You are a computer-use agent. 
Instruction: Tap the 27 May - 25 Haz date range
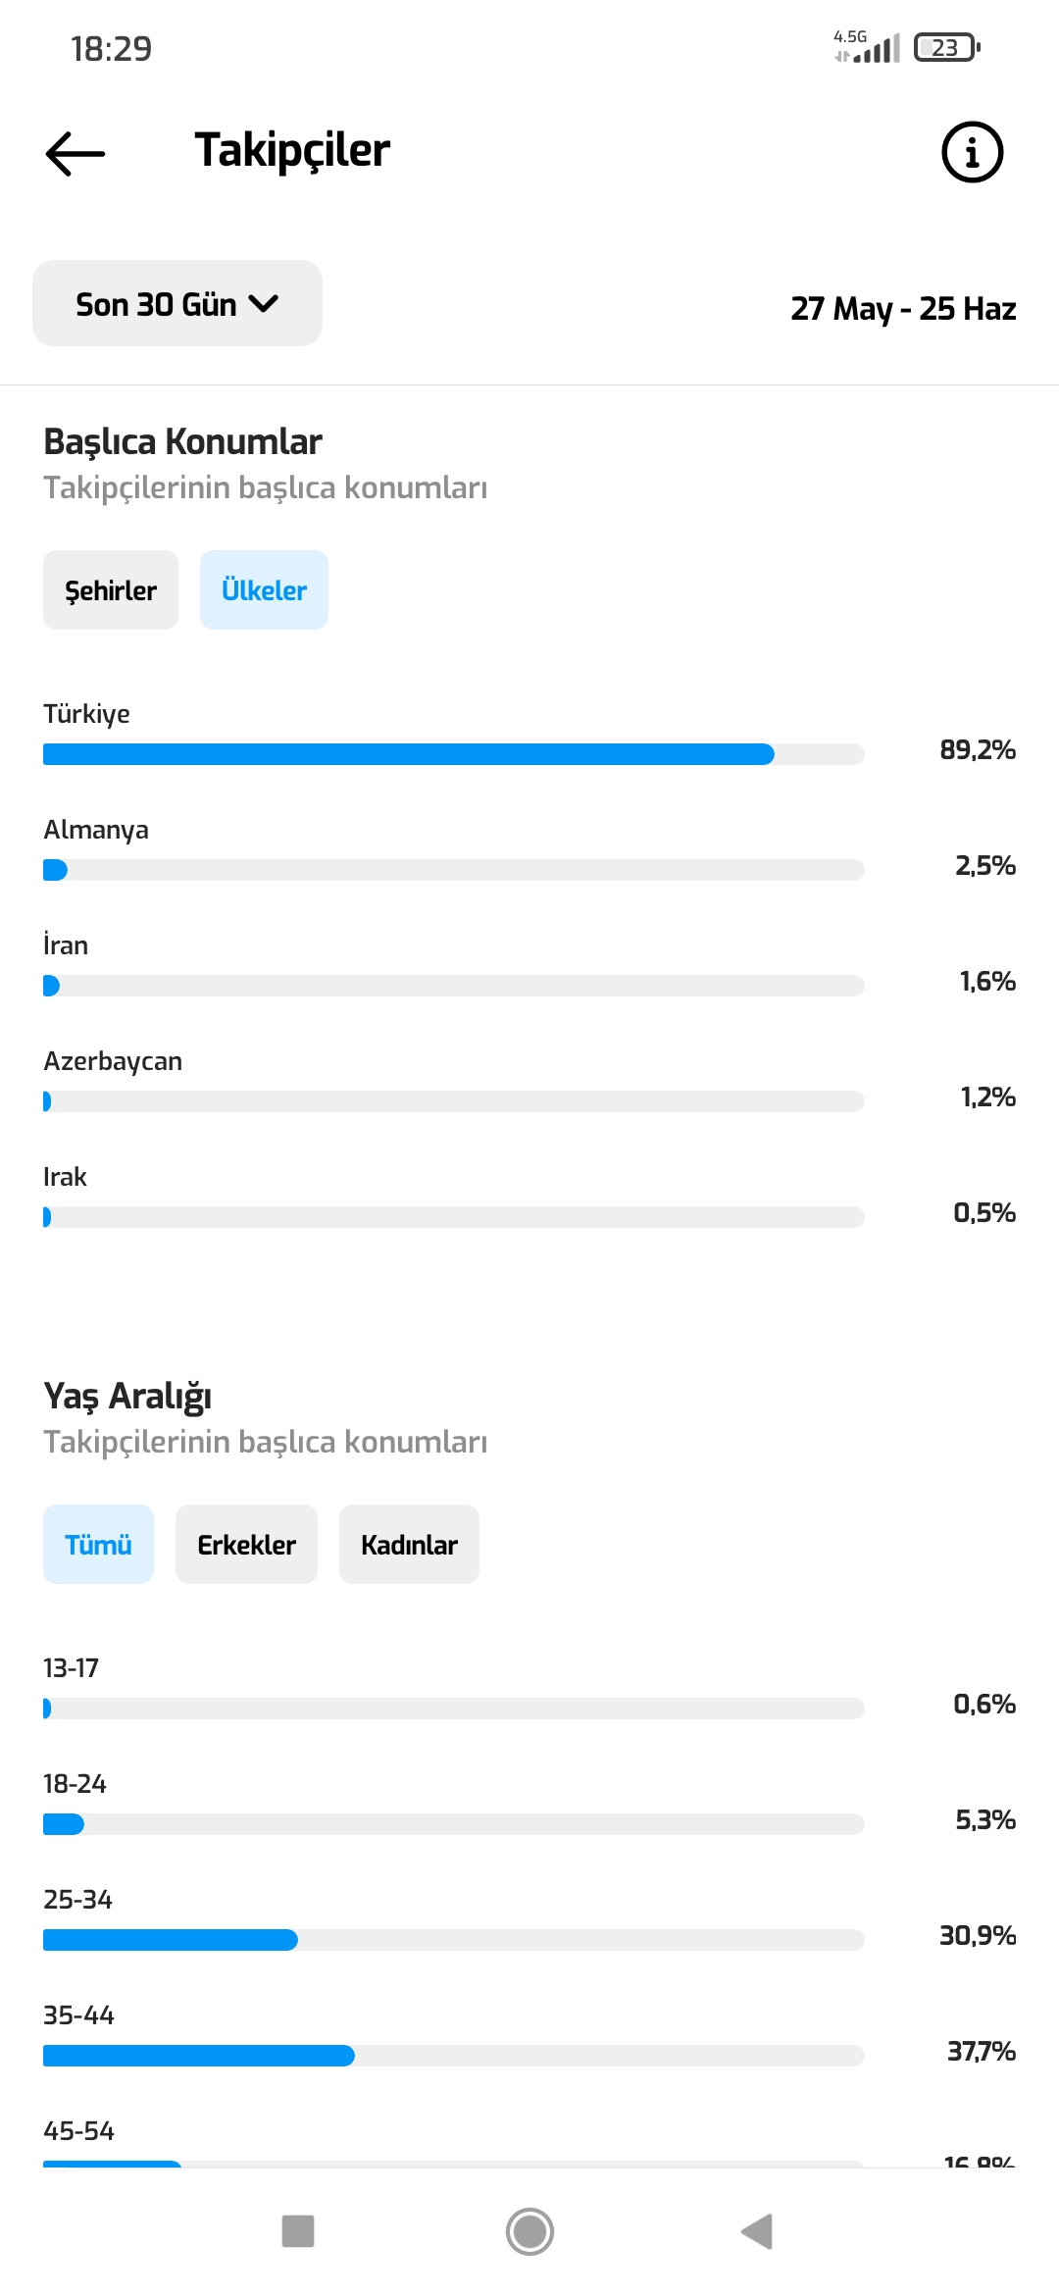click(x=903, y=309)
